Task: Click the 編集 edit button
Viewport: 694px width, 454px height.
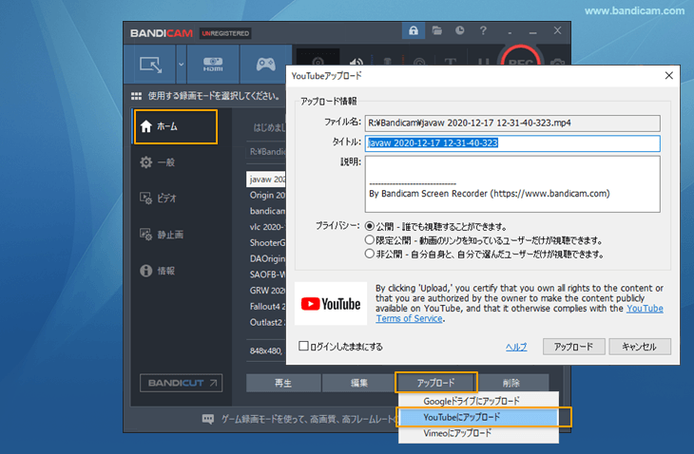Action: coord(359,383)
